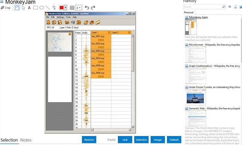The width and height of the screenshot is (242, 145).
Task: Open the Microformat - Wikipedia snapshot title
Action: pos(215,45)
